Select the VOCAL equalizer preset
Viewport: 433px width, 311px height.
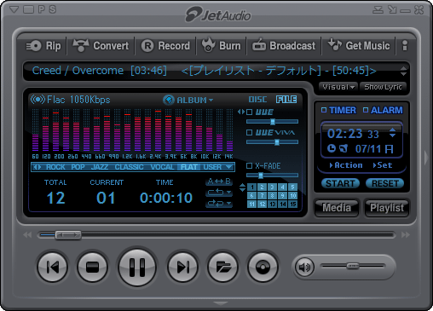pos(162,167)
